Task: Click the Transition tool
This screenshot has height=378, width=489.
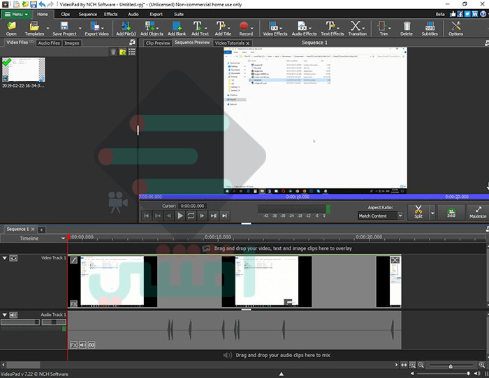Action: (x=357, y=29)
